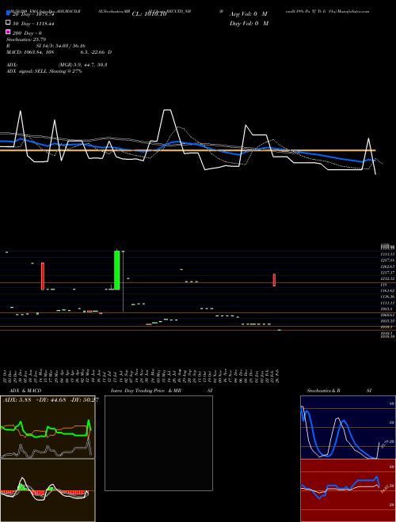Click the 1163.62 price axis label

(x=388, y=290)
